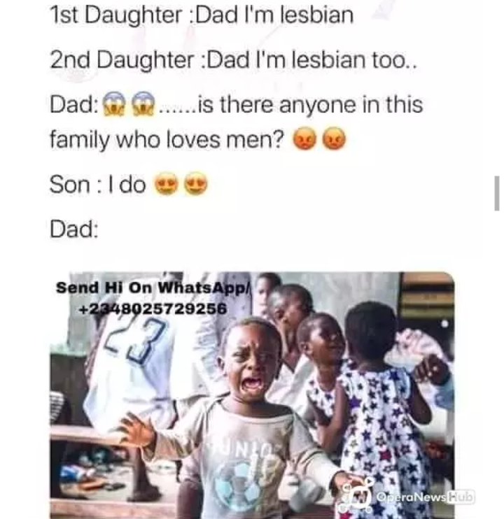The width and height of the screenshot is (504, 519).
Task: Open the crying child photo
Action: point(252,395)
